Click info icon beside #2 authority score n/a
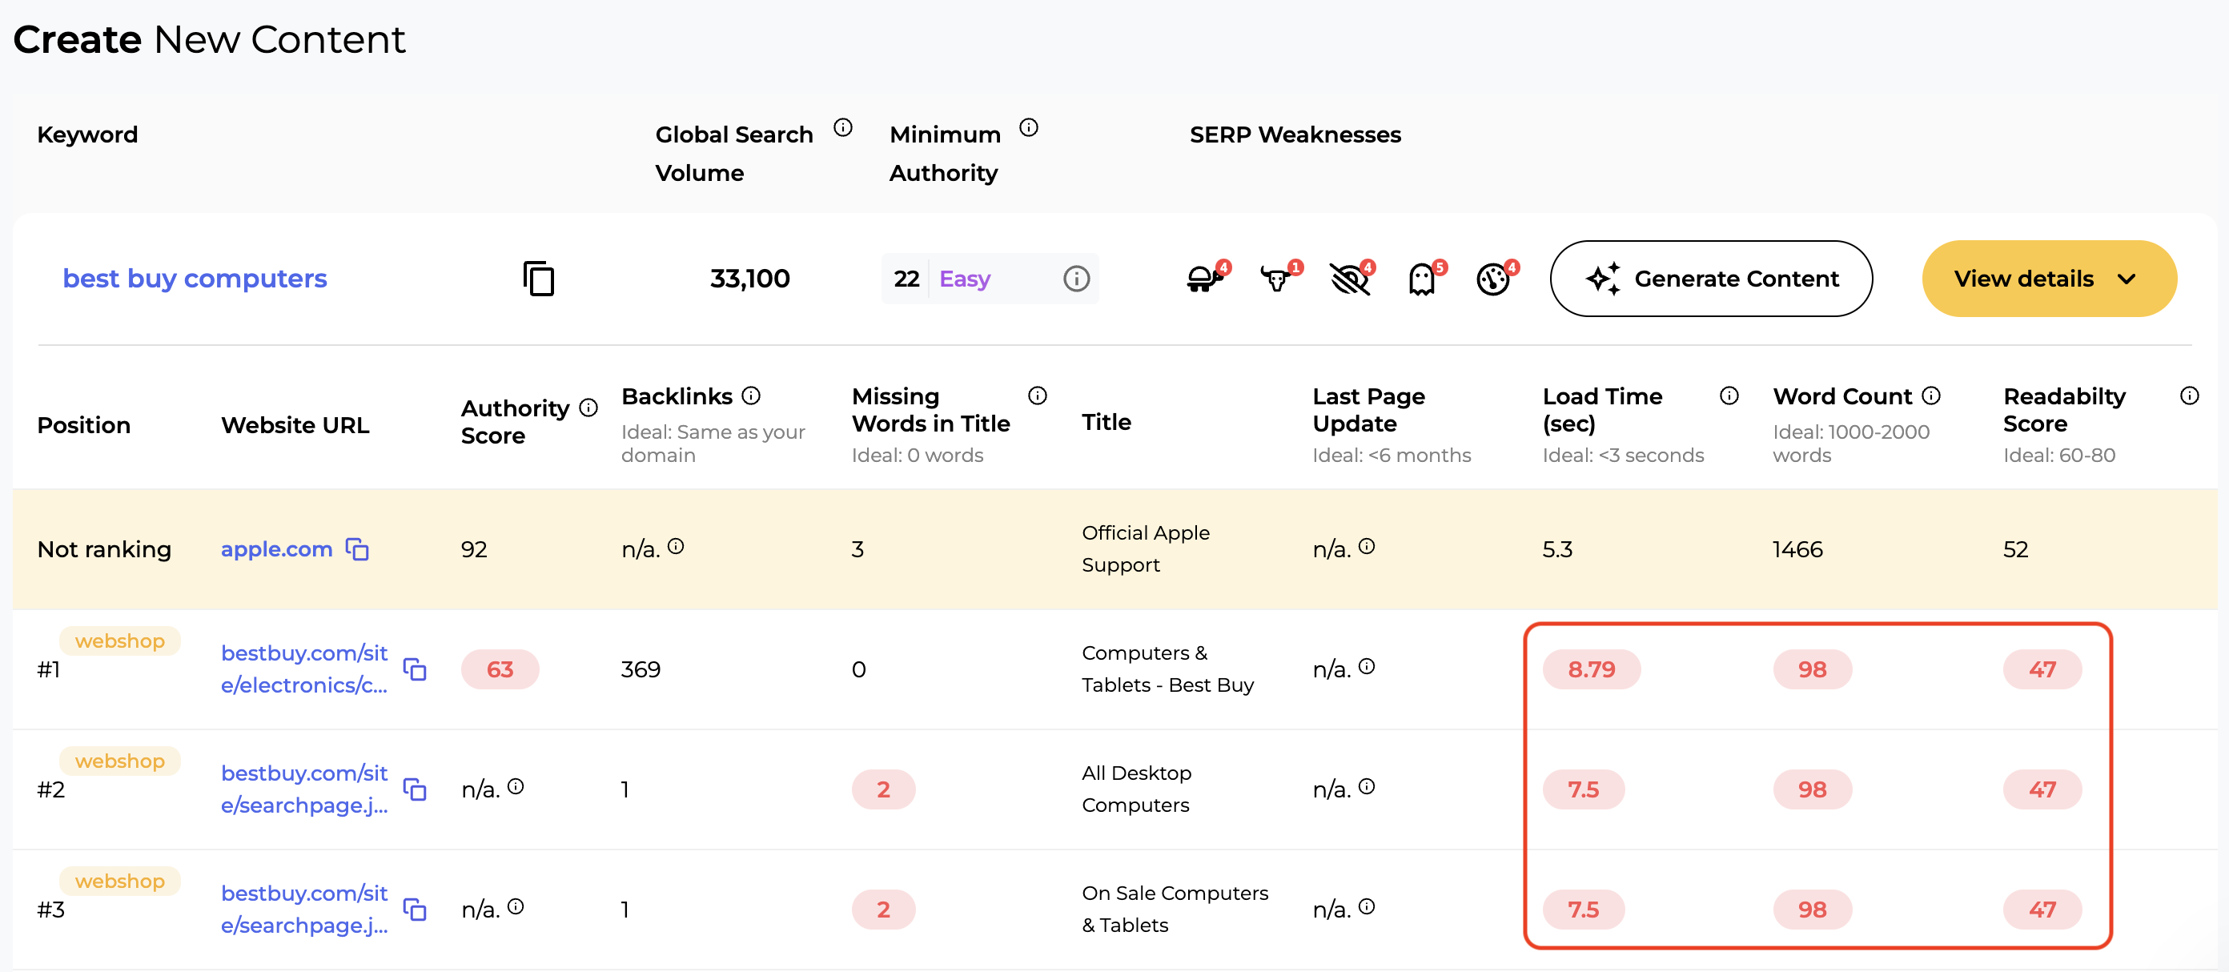2229x972 pixels. [516, 787]
